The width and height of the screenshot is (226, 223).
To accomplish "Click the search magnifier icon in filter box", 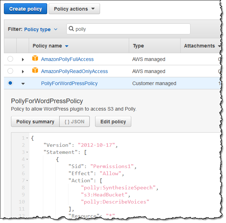I will pyautogui.click(x=71, y=29).
